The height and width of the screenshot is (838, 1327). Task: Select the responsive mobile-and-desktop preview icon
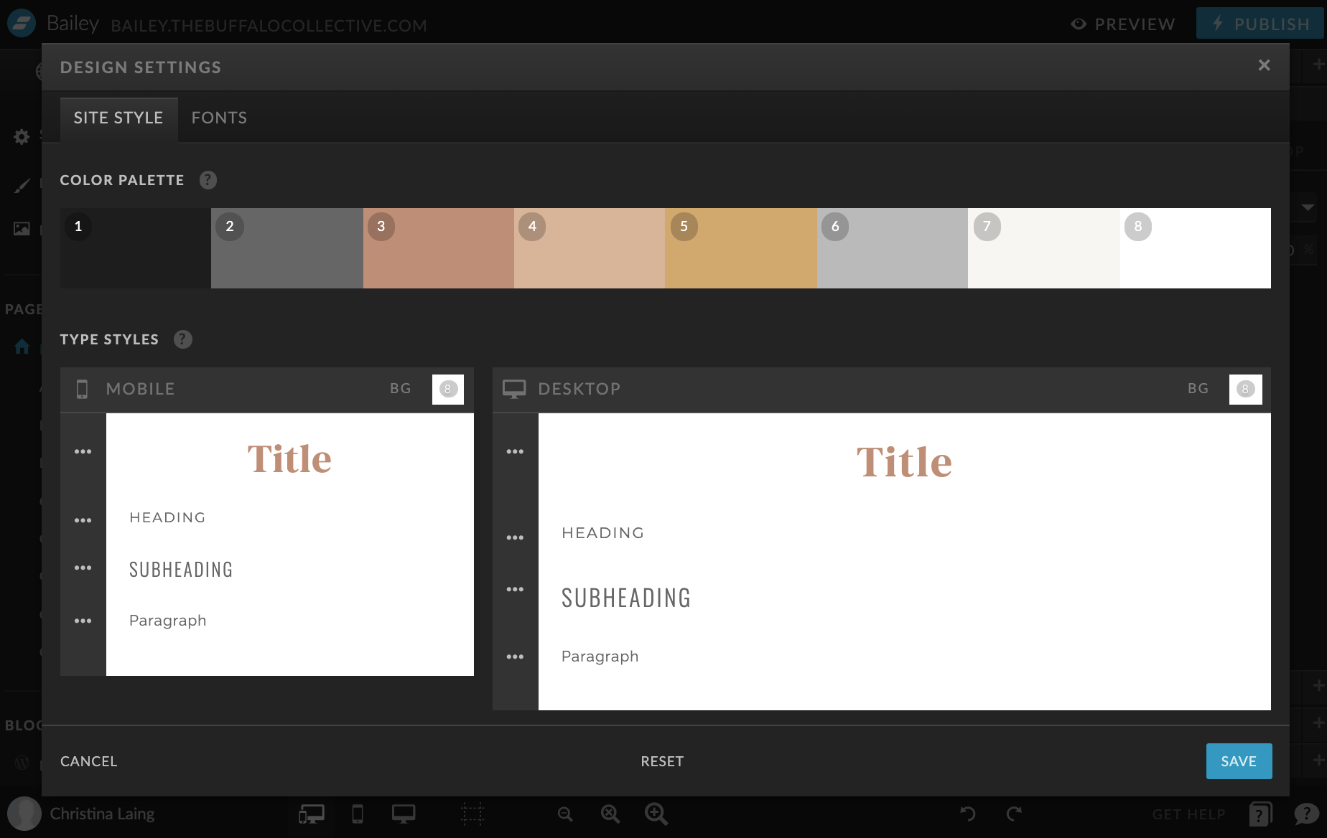311,814
